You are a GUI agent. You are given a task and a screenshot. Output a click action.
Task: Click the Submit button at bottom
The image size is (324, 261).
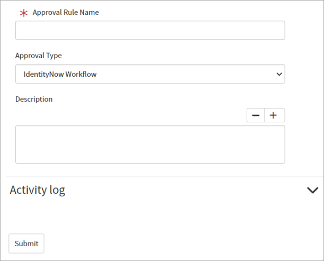point(26,244)
